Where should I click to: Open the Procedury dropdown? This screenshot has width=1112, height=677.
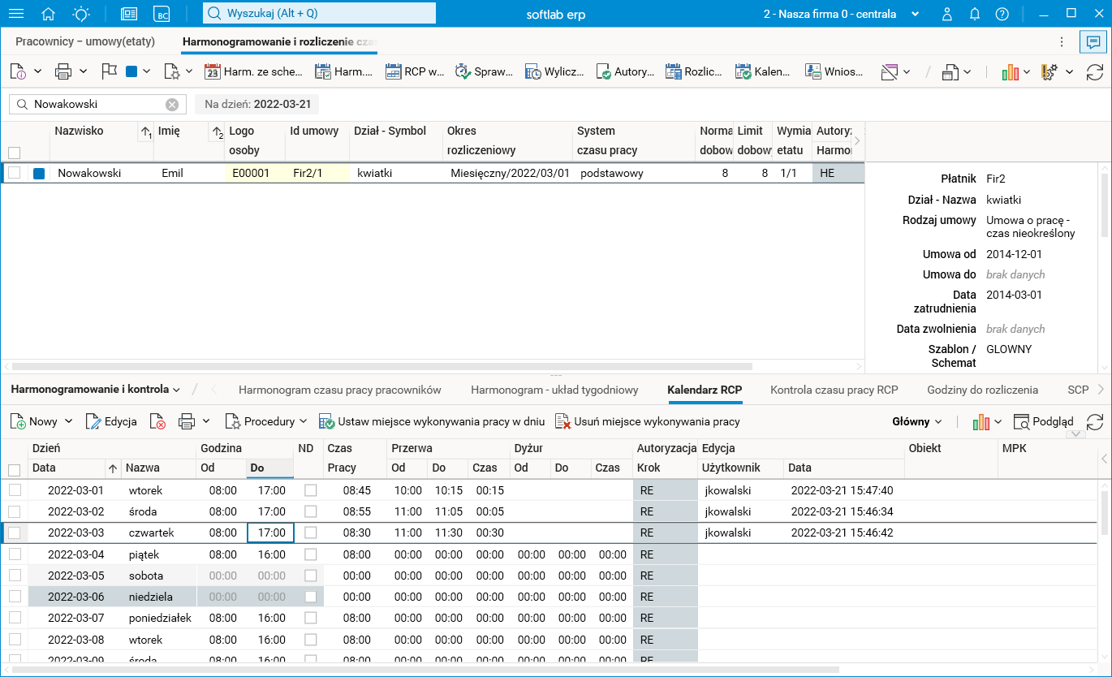266,421
